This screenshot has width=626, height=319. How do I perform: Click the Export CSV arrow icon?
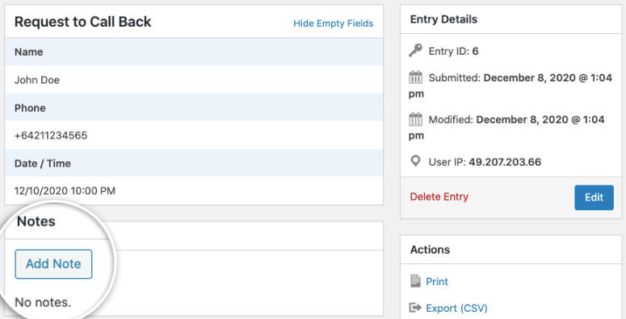(416, 308)
